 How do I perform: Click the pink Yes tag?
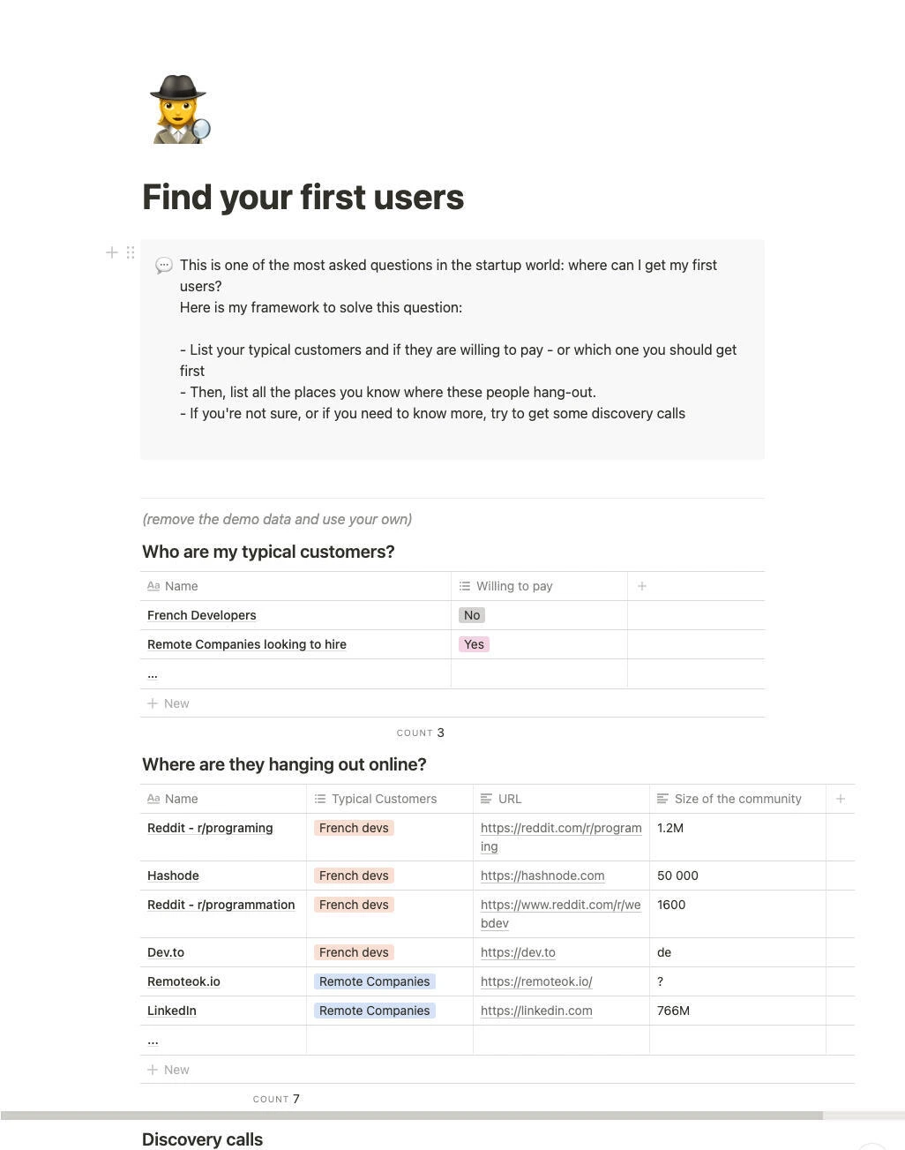474,644
